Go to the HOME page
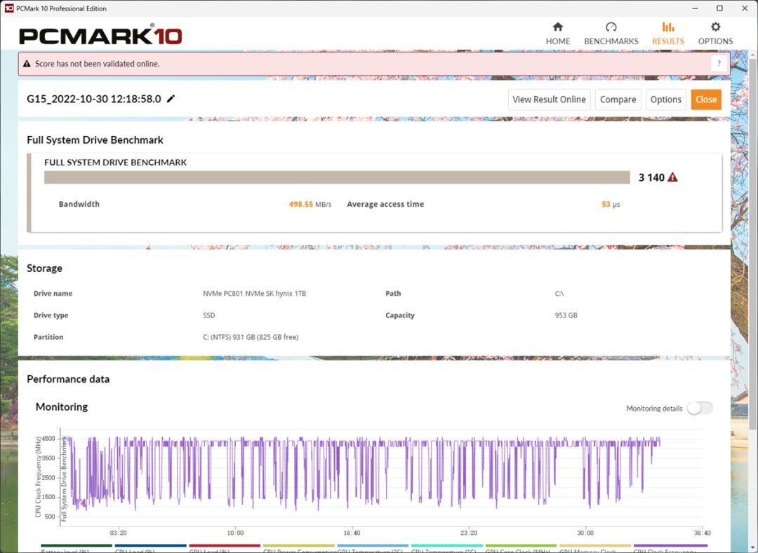758x553 pixels. (557, 34)
